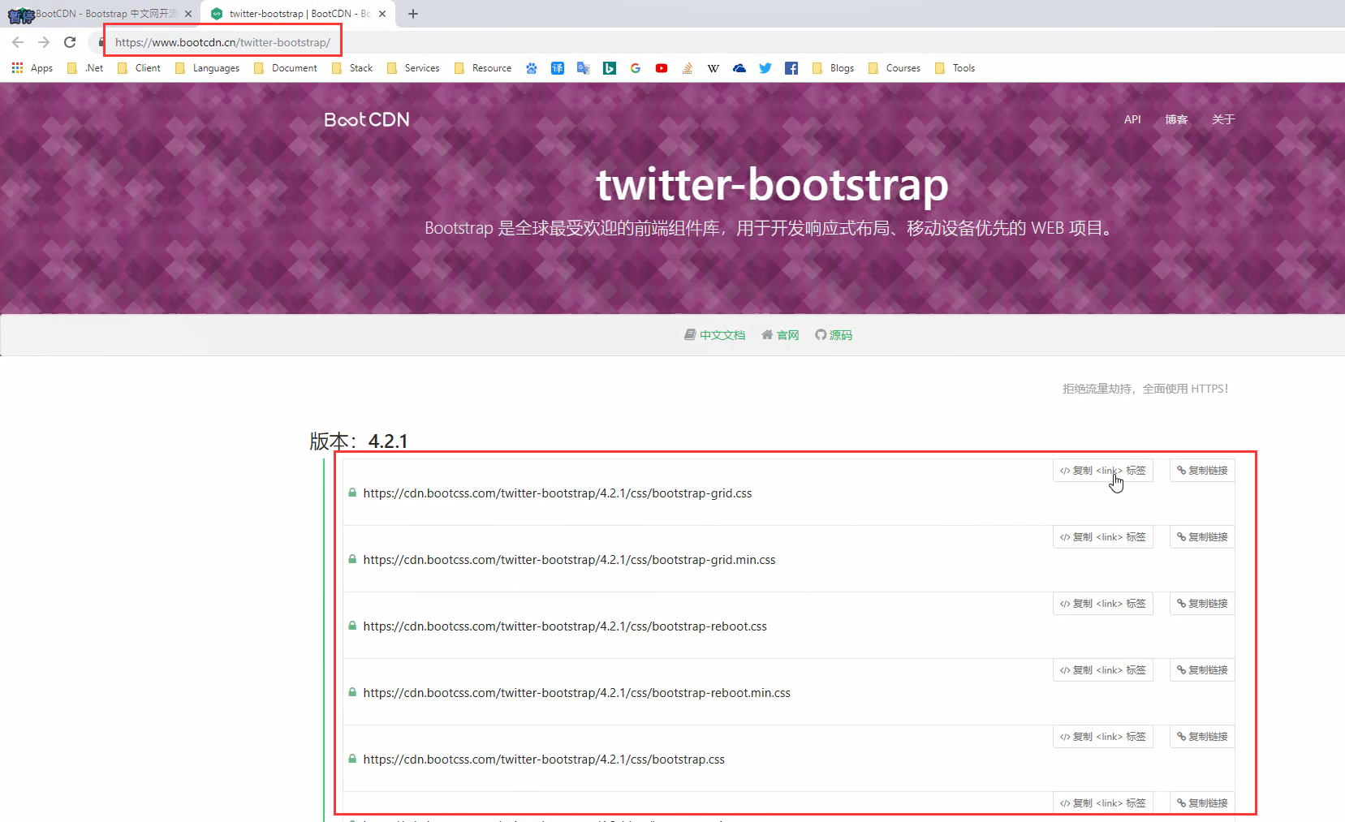
Task: Click the address bar URL field
Action: (x=222, y=42)
